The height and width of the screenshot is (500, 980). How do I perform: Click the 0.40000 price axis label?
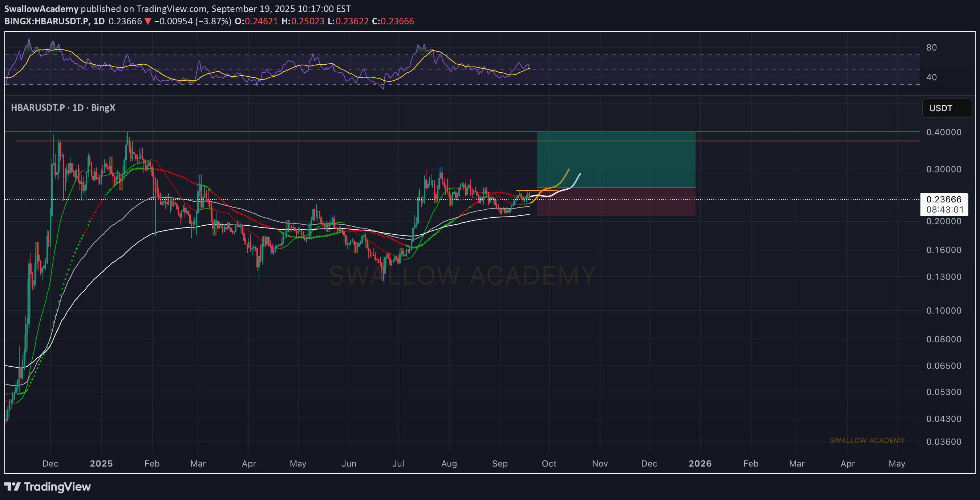pyautogui.click(x=944, y=132)
